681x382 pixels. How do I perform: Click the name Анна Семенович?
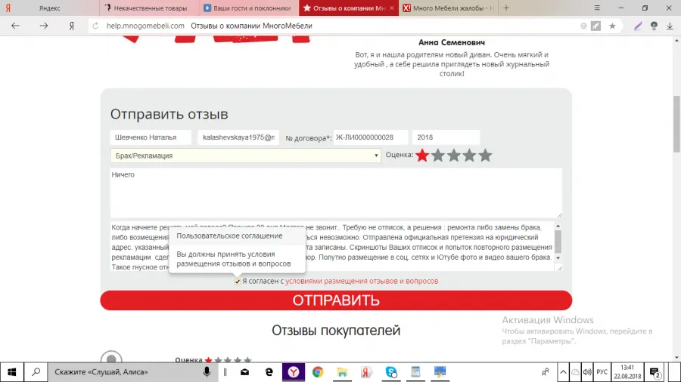452,42
